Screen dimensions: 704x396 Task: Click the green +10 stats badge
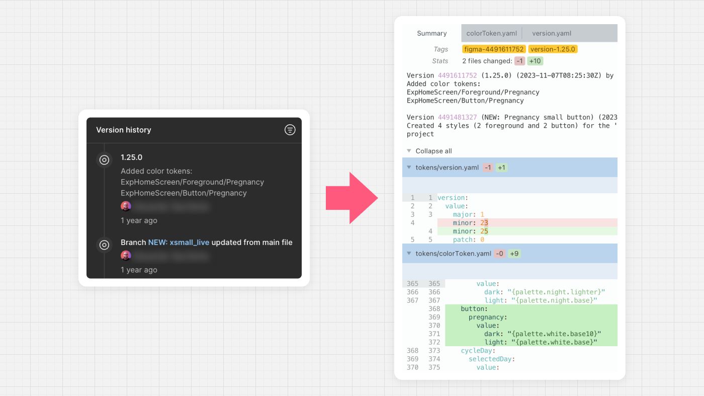(535, 61)
